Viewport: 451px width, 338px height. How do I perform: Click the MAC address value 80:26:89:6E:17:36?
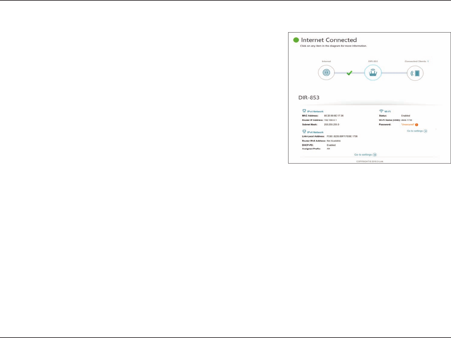(334, 116)
